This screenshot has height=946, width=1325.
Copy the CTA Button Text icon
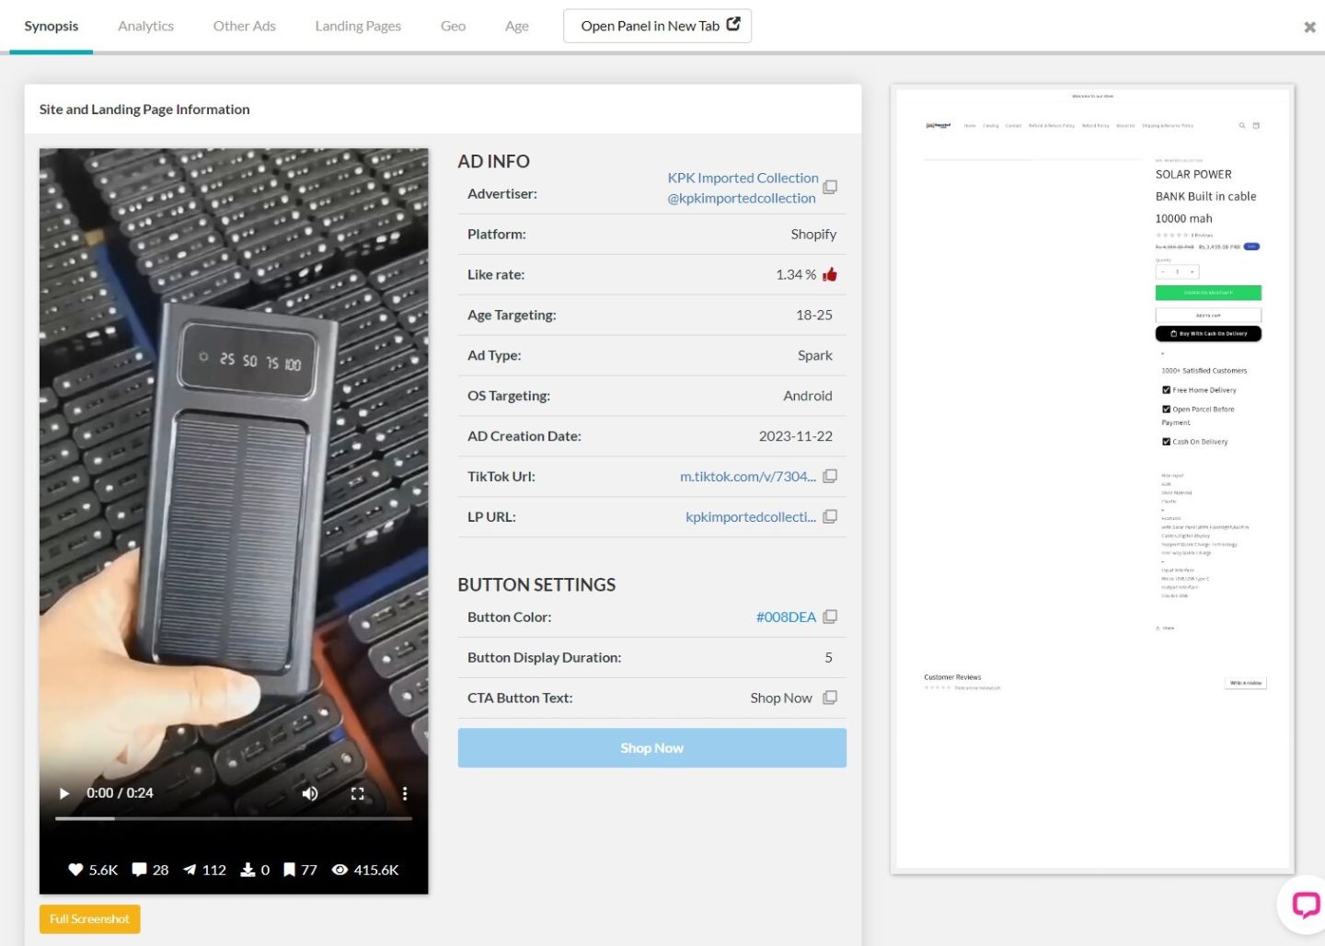pyautogui.click(x=829, y=698)
